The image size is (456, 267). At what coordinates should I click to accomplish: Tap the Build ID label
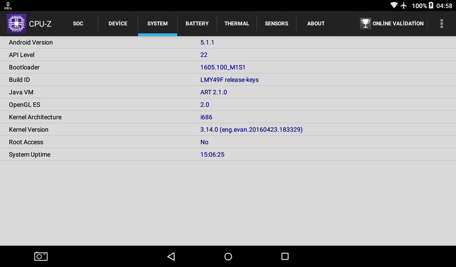click(19, 80)
